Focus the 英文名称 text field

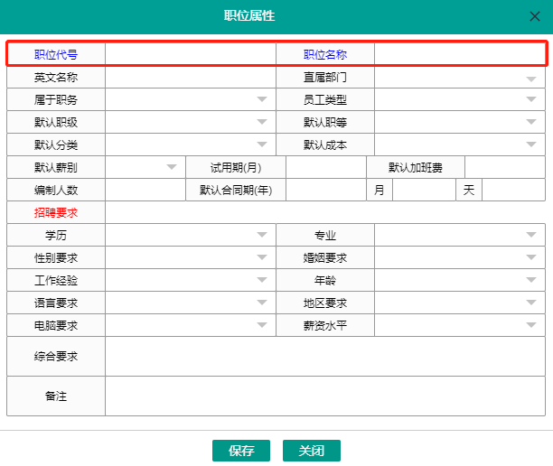[190, 78]
